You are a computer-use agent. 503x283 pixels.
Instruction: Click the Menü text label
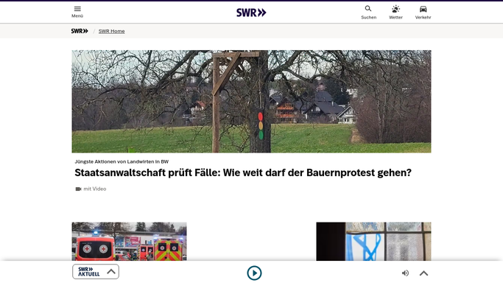[77, 16]
